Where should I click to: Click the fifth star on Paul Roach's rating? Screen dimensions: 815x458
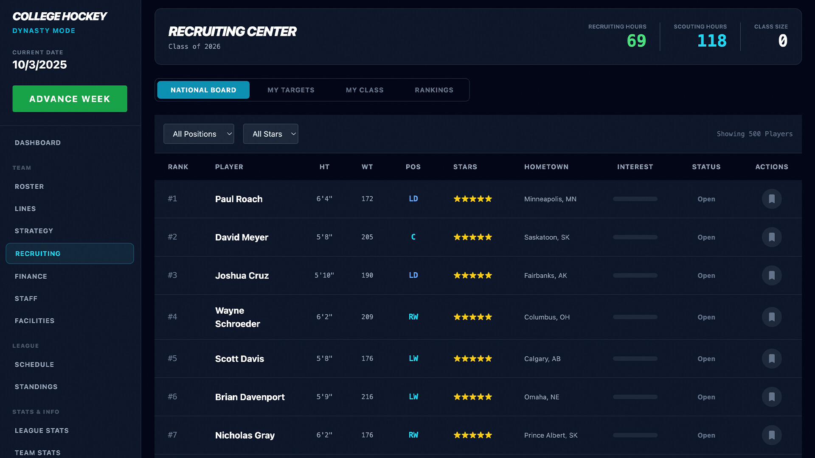pos(489,198)
